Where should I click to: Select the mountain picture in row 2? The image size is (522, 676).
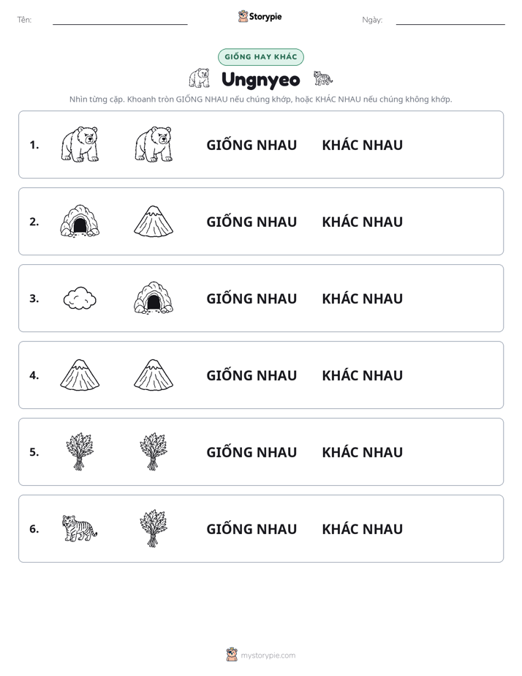[x=154, y=221]
